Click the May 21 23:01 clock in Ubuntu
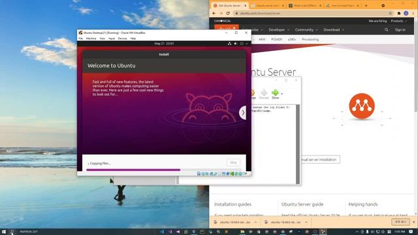 click(164, 44)
